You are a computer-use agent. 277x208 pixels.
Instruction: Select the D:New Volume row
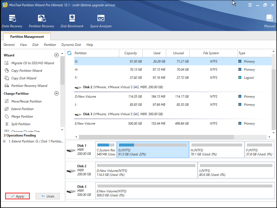(173, 97)
